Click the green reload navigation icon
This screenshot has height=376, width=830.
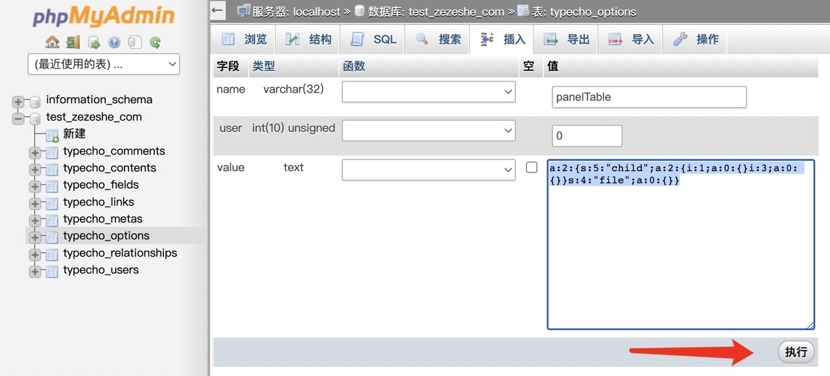(155, 42)
